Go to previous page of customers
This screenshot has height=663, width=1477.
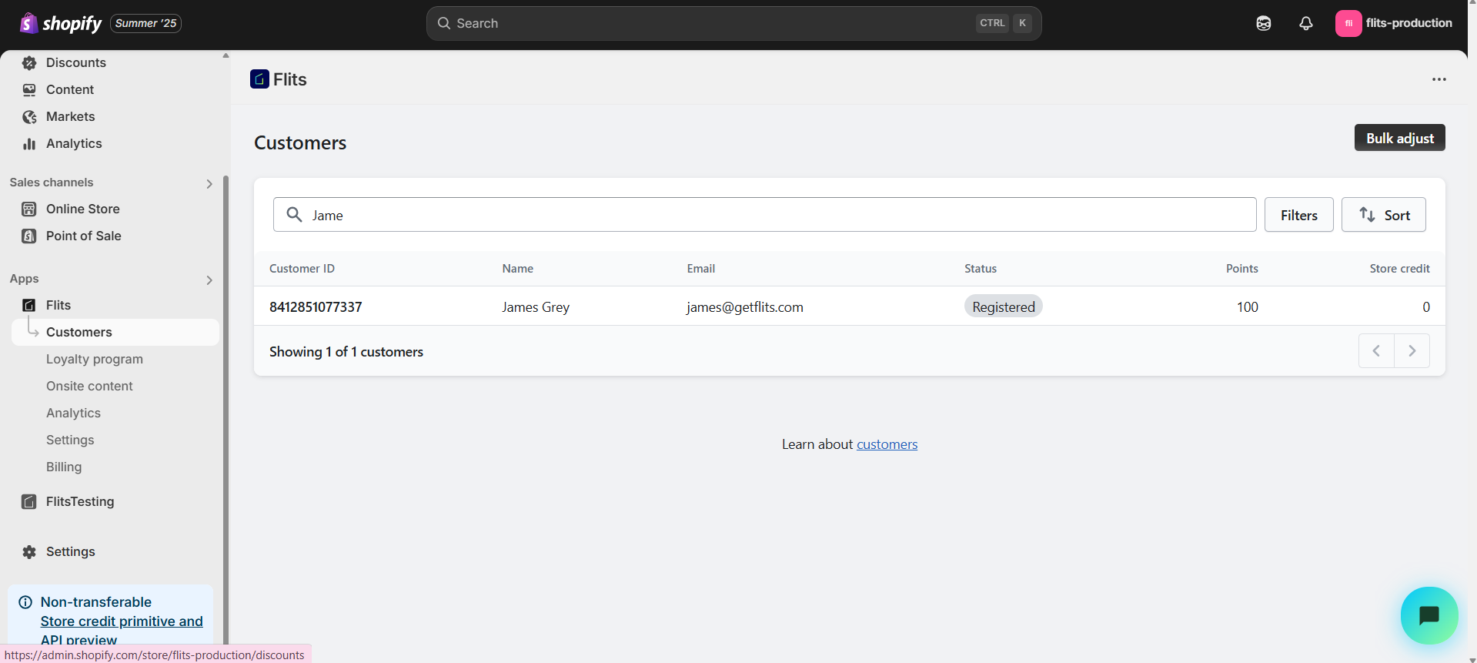(1376, 351)
